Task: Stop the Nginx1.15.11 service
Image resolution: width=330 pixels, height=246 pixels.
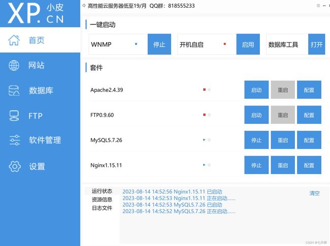Action: coord(256,165)
